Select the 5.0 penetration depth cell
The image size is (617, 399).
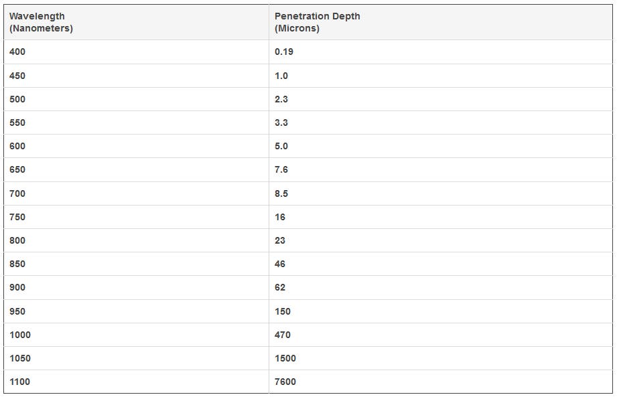point(281,146)
